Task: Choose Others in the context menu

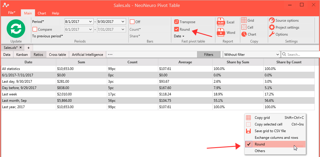Action: pyautogui.click(x=260, y=151)
